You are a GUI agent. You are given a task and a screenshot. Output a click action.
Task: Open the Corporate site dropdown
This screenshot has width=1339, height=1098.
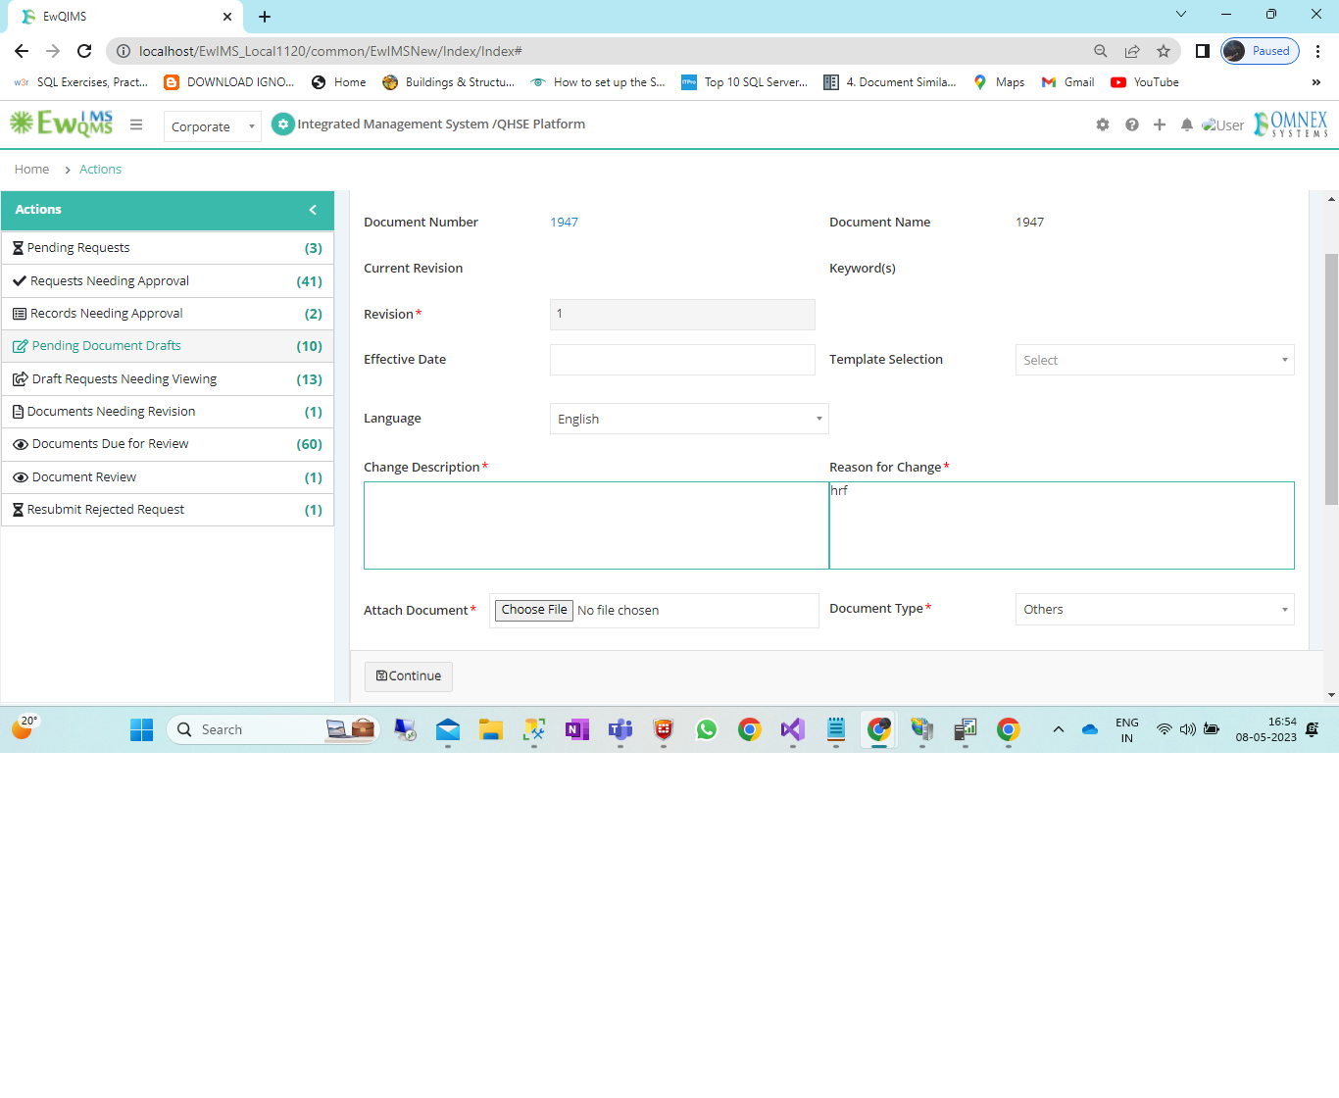tap(213, 126)
